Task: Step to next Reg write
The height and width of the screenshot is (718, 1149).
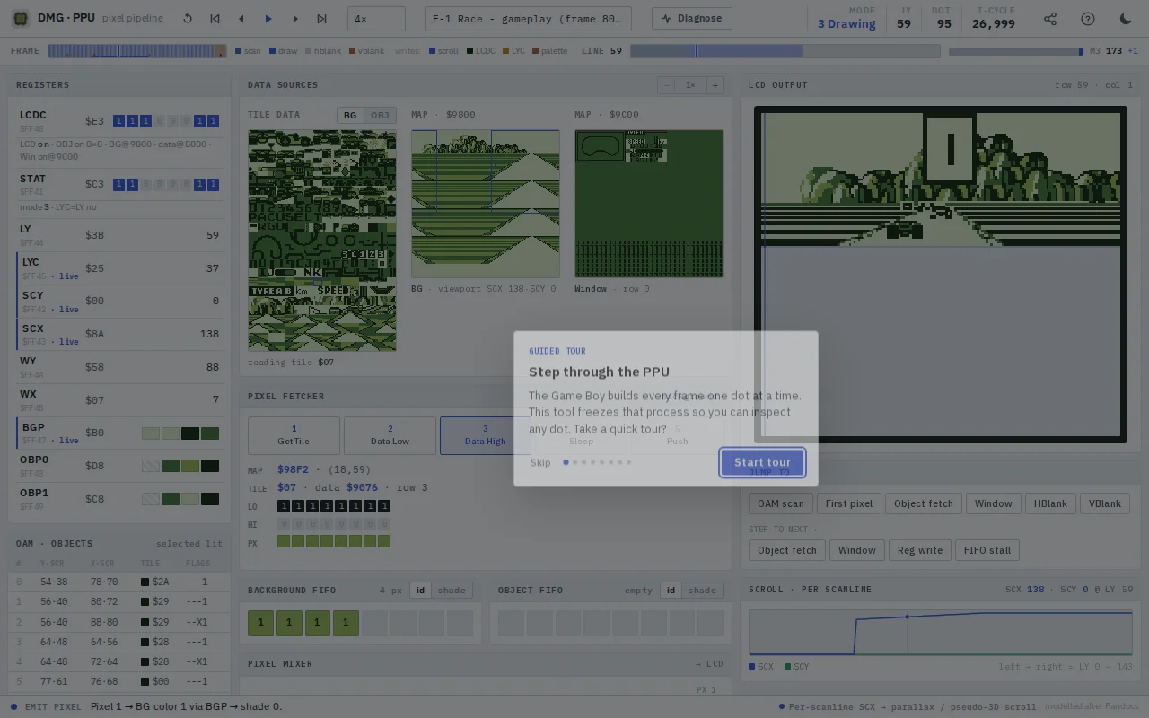Action: coord(920,550)
